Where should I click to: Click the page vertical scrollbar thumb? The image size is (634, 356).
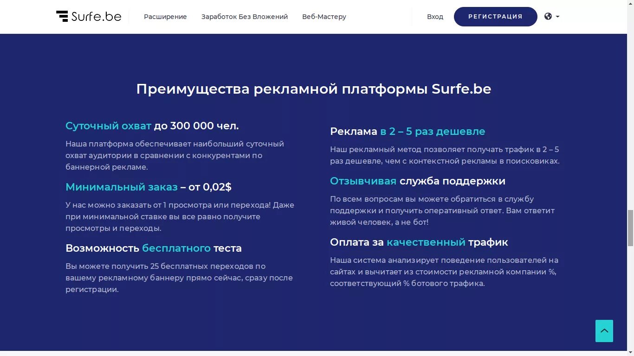pos(630,228)
